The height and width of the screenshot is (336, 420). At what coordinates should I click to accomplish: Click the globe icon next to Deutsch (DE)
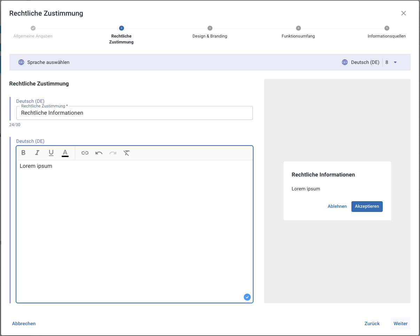(345, 62)
